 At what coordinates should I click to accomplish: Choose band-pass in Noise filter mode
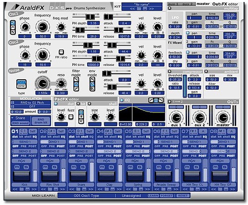(76, 84)
